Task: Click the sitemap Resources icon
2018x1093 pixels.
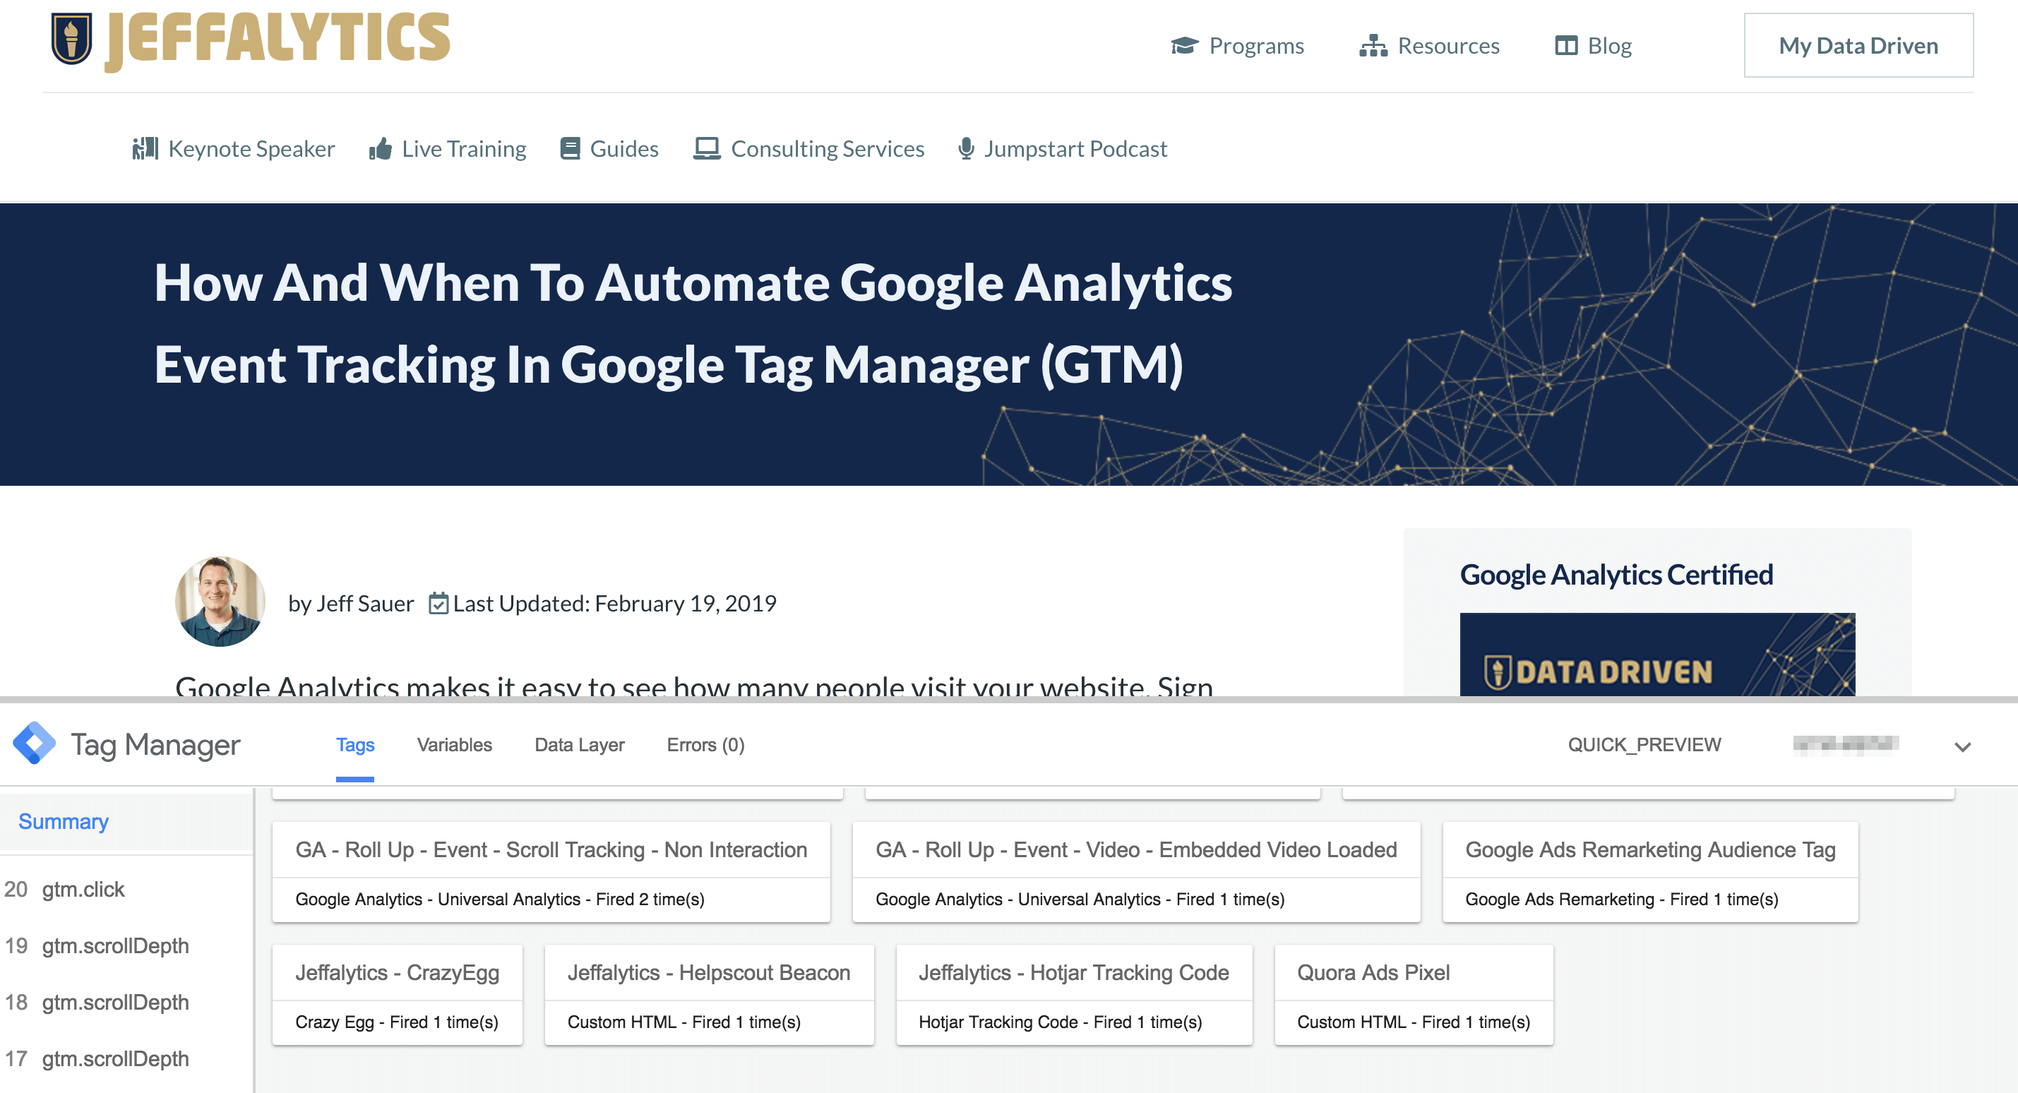Action: coord(1373,46)
